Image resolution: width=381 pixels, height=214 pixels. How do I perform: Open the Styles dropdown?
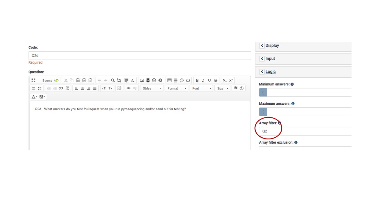coord(152,89)
